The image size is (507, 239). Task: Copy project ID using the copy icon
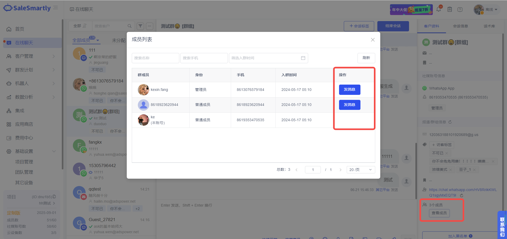pyautogui.click(x=54, y=197)
